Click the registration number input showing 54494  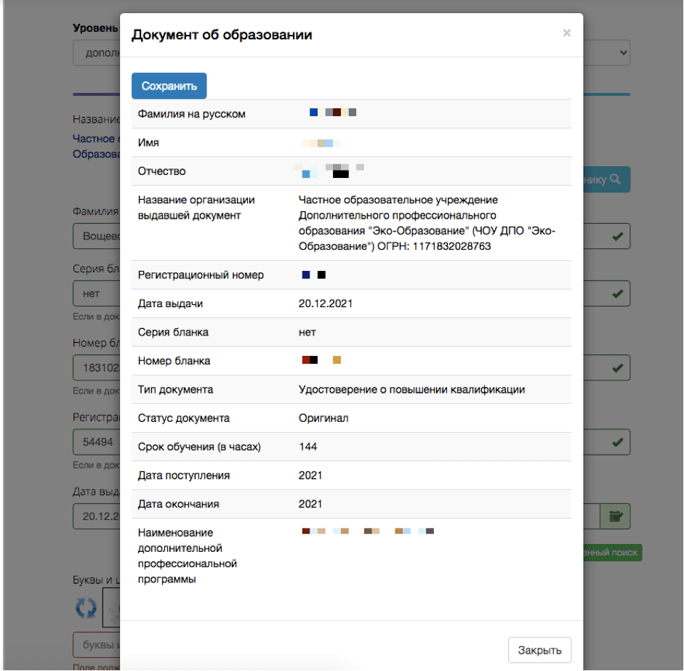tap(94, 442)
